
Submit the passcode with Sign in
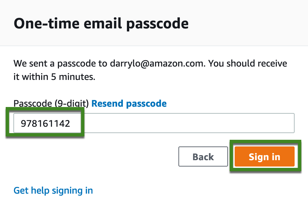(x=264, y=156)
